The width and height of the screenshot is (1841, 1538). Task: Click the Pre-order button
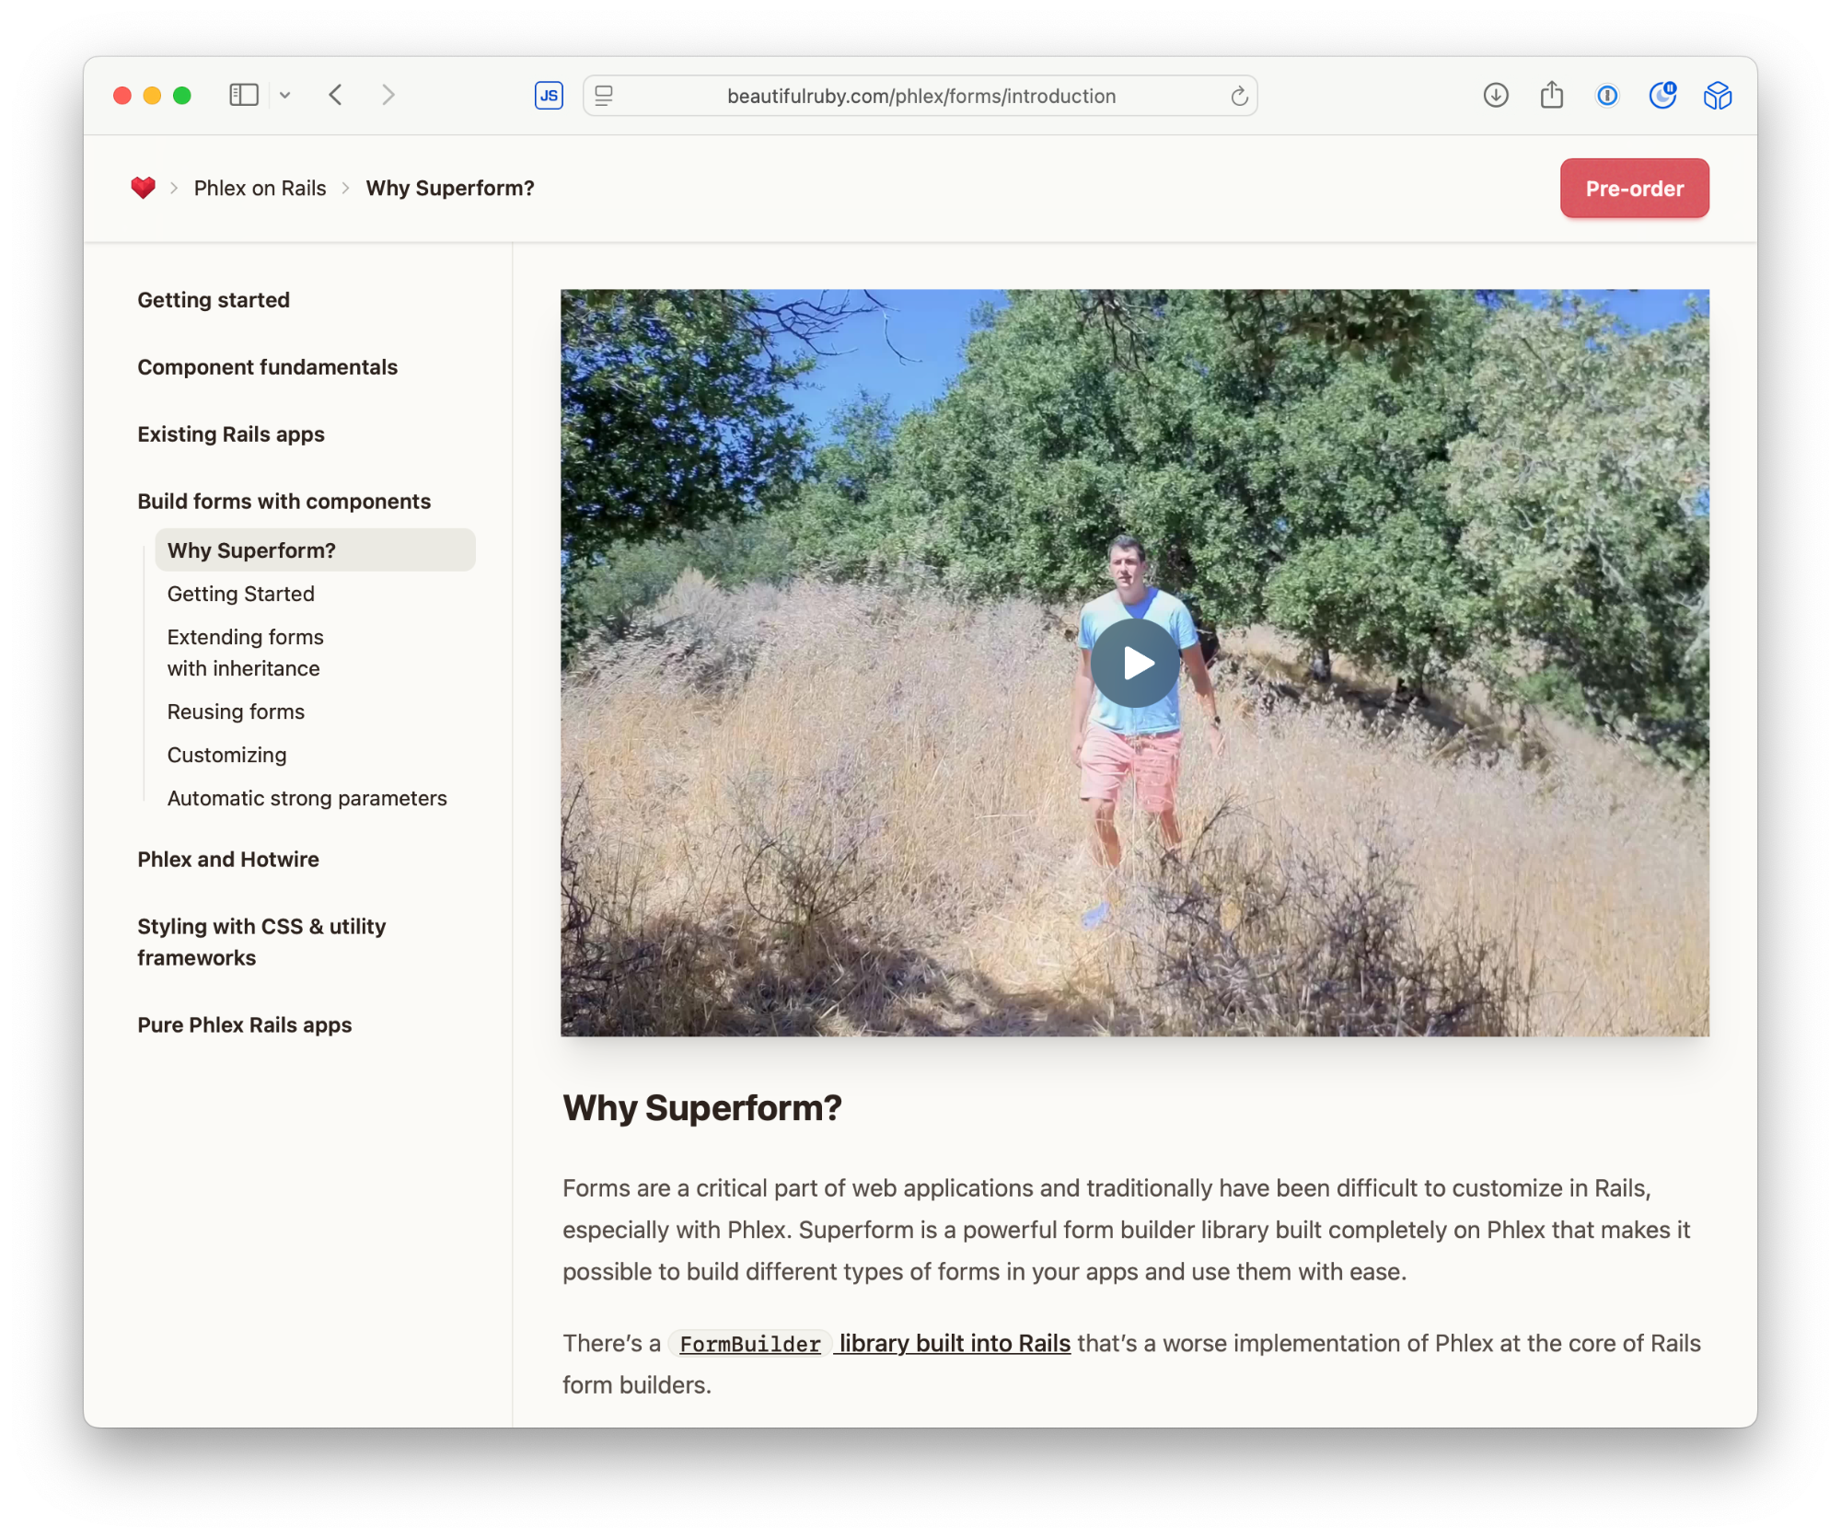pos(1634,189)
